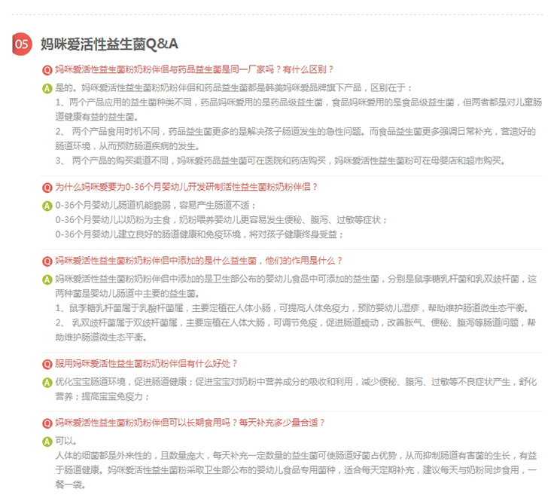
Task: Click the red Q icon before 添加的是什么益生菌 question
Action: 47,261
